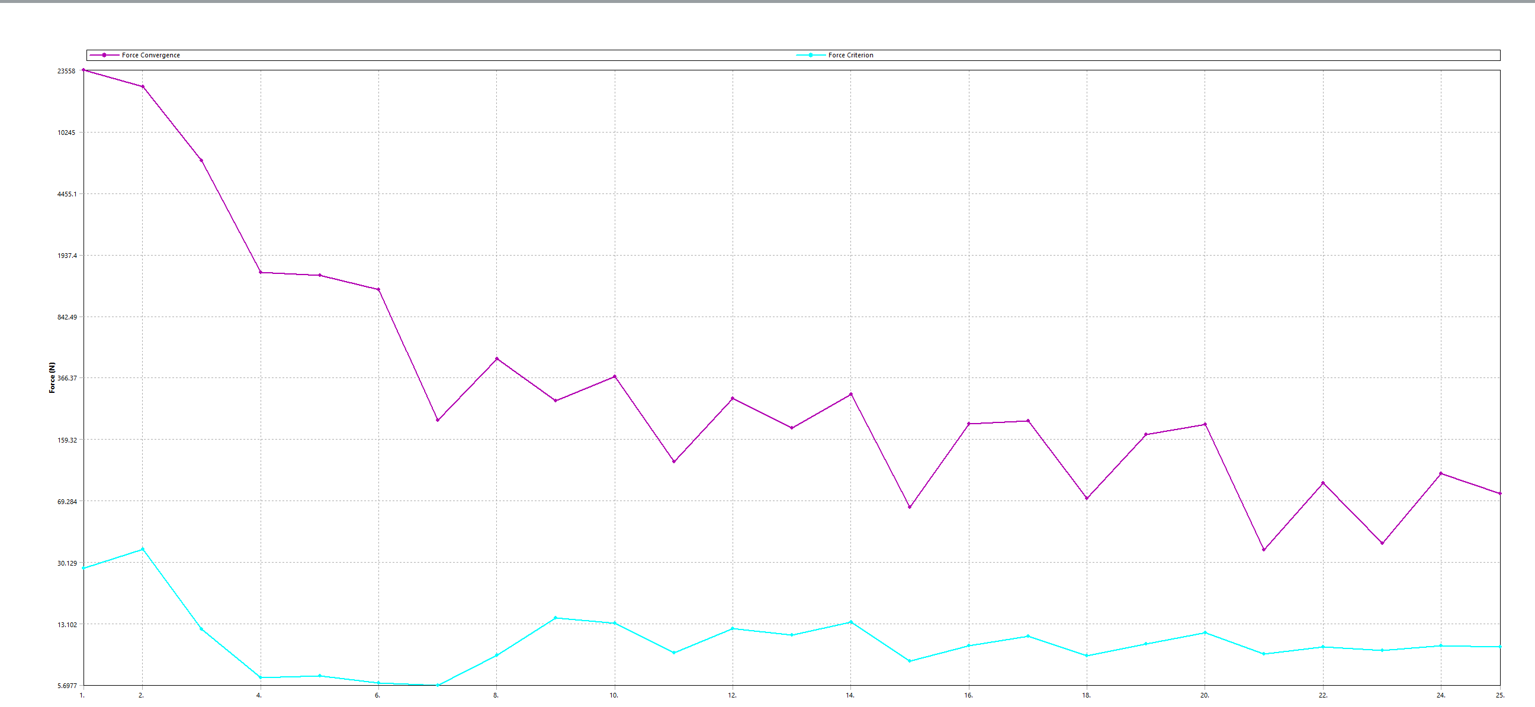
Task: Click Force Convergence minimum at iteration 21
Action: coord(1263,550)
